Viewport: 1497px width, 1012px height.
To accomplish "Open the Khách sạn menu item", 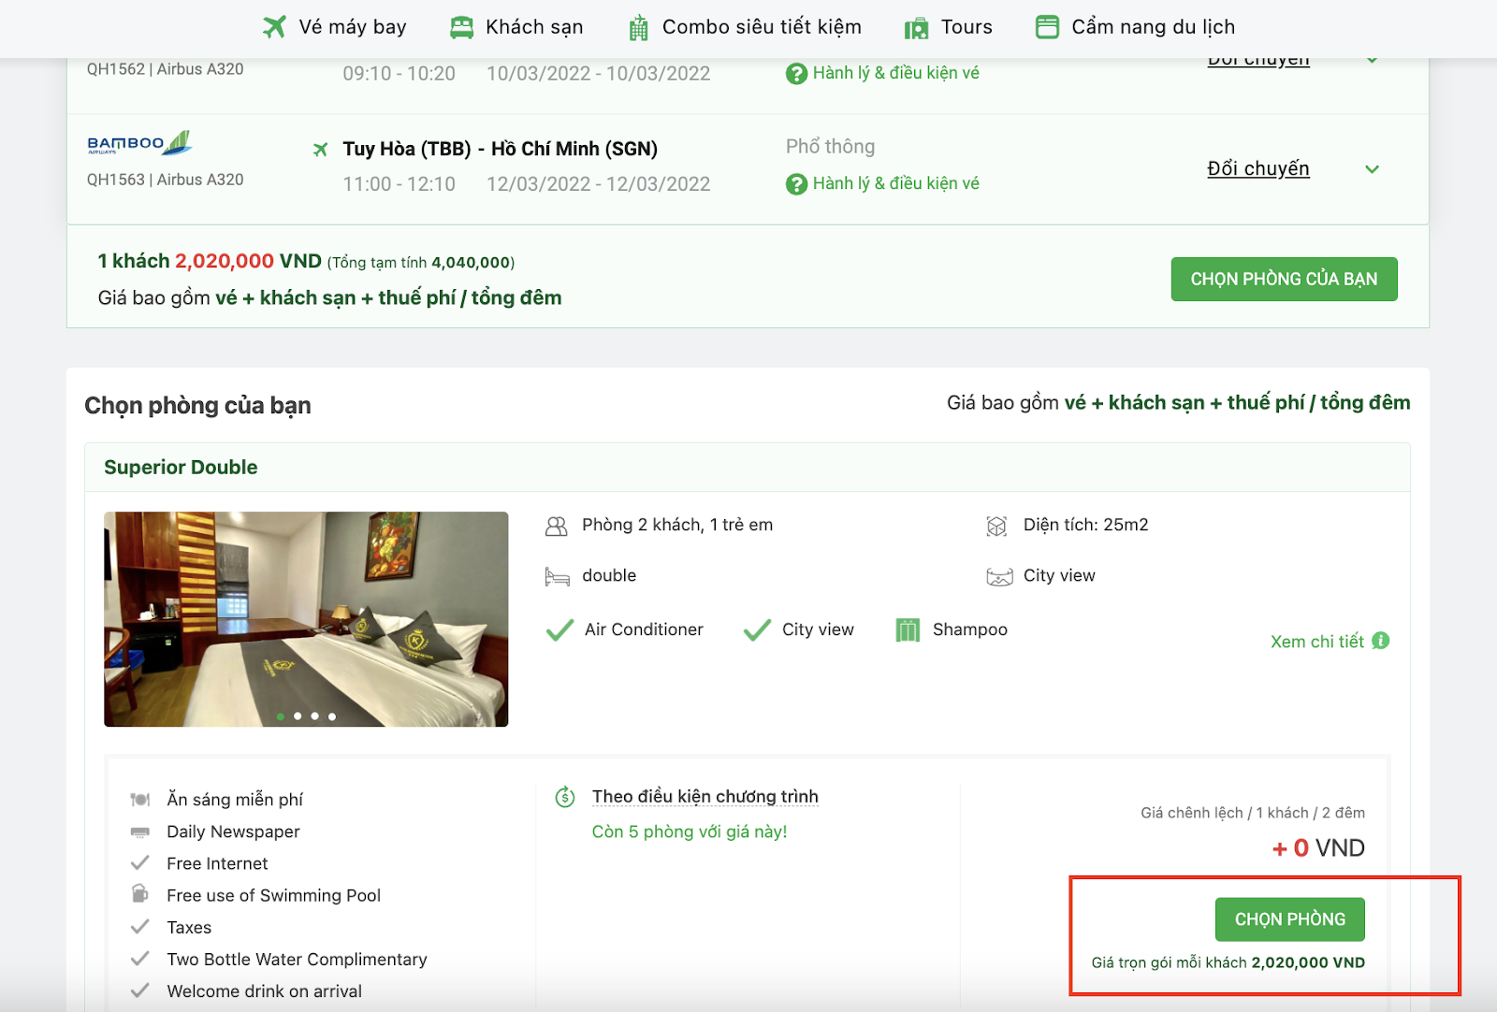I will click(516, 27).
